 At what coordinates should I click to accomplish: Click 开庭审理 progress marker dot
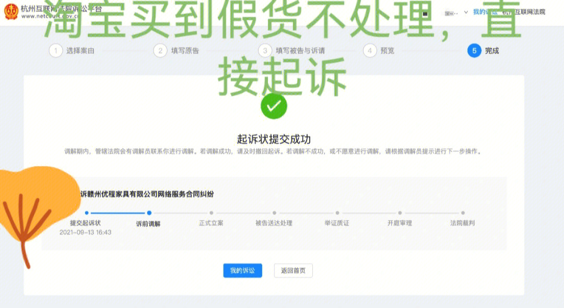[x=400, y=213]
